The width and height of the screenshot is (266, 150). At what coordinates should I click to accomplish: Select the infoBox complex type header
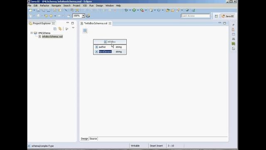point(110,42)
